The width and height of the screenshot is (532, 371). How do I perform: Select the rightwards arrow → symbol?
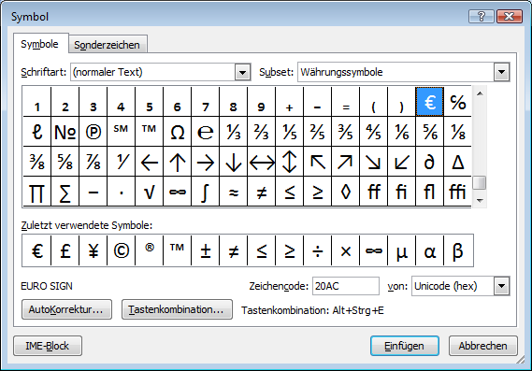pyautogui.click(x=206, y=162)
